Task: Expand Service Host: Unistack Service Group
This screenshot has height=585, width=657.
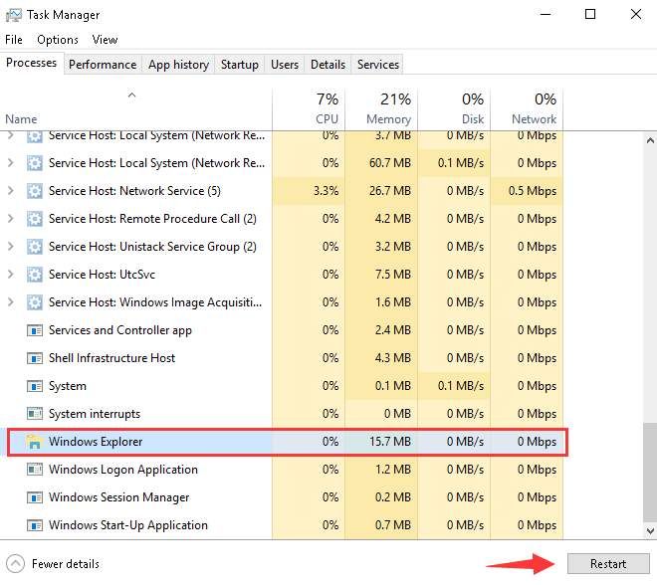Action: pyautogui.click(x=12, y=247)
